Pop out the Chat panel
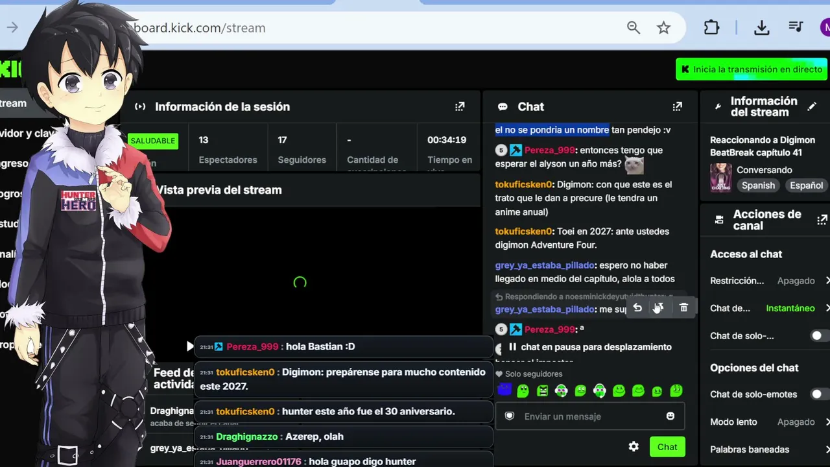Image resolution: width=830 pixels, height=467 pixels. [x=677, y=106]
